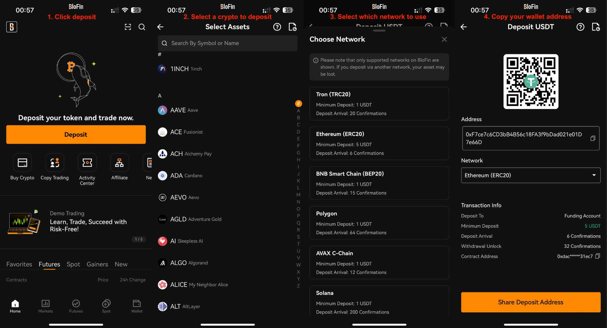Open Markets in bottom navigation

pyautogui.click(x=46, y=306)
